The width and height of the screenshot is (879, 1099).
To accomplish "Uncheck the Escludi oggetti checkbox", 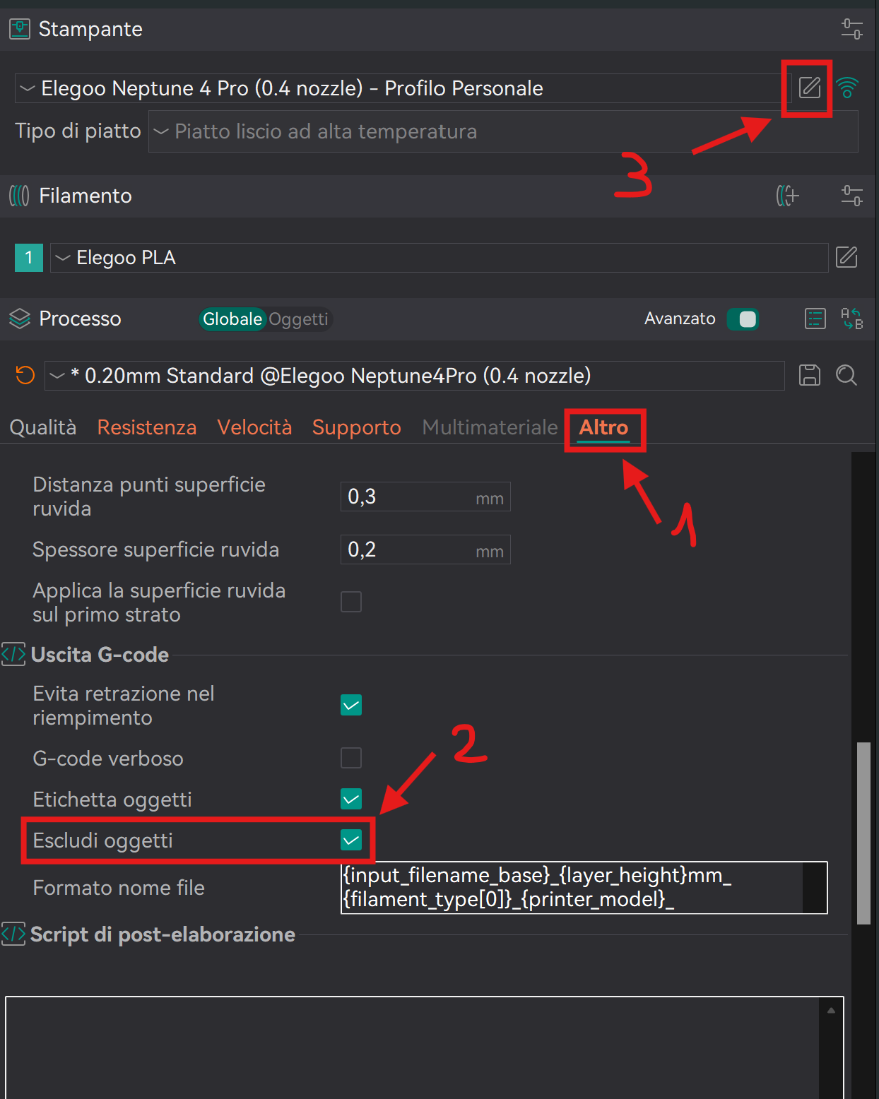I will (x=351, y=840).
